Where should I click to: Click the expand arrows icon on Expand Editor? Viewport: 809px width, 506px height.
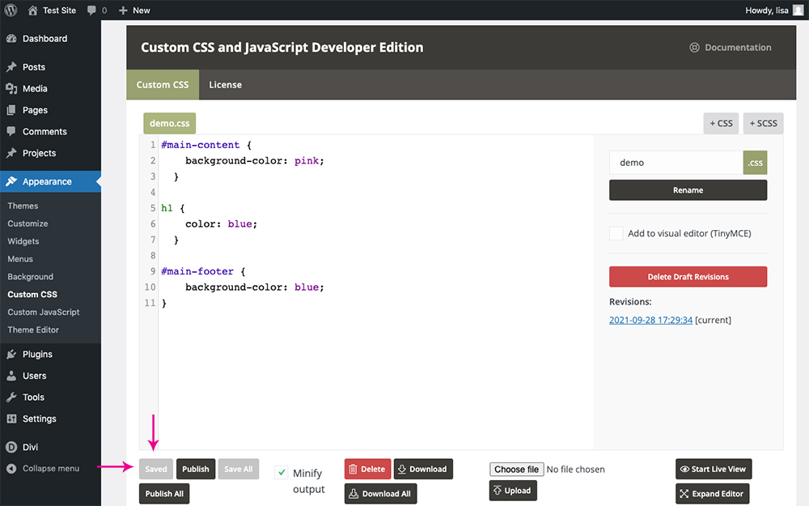tap(684, 494)
